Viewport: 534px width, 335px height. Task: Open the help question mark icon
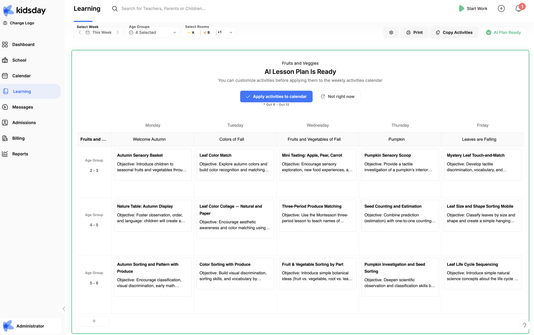click(524, 325)
